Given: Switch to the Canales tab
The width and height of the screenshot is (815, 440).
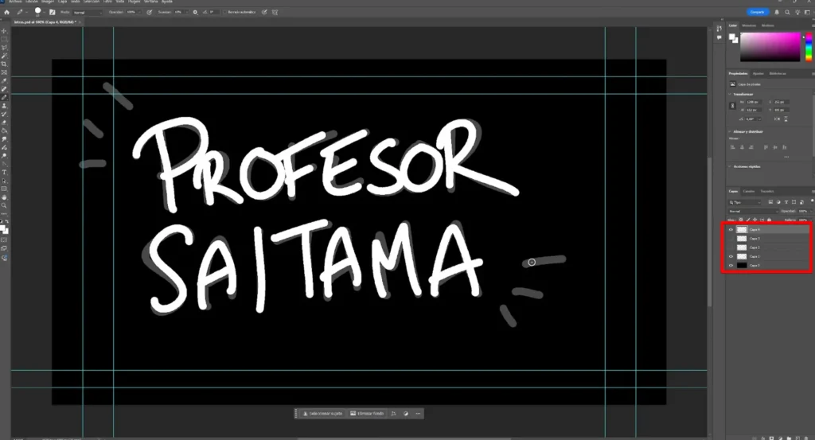Looking at the screenshot, I should [x=749, y=191].
